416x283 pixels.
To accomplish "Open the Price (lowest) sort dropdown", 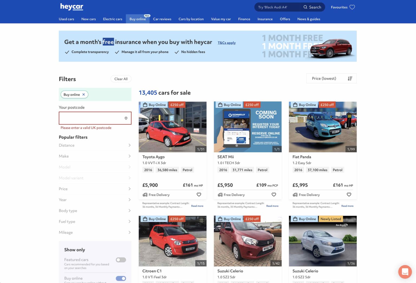I will (324, 78).
